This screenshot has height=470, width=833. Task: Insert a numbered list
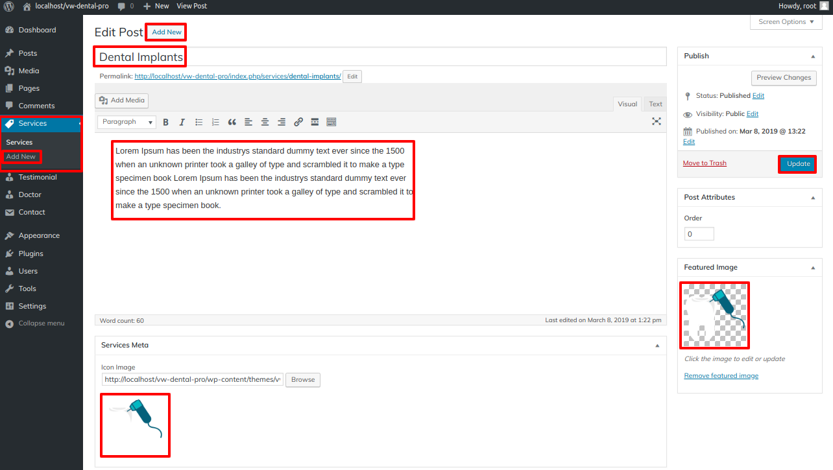(215, 122)
